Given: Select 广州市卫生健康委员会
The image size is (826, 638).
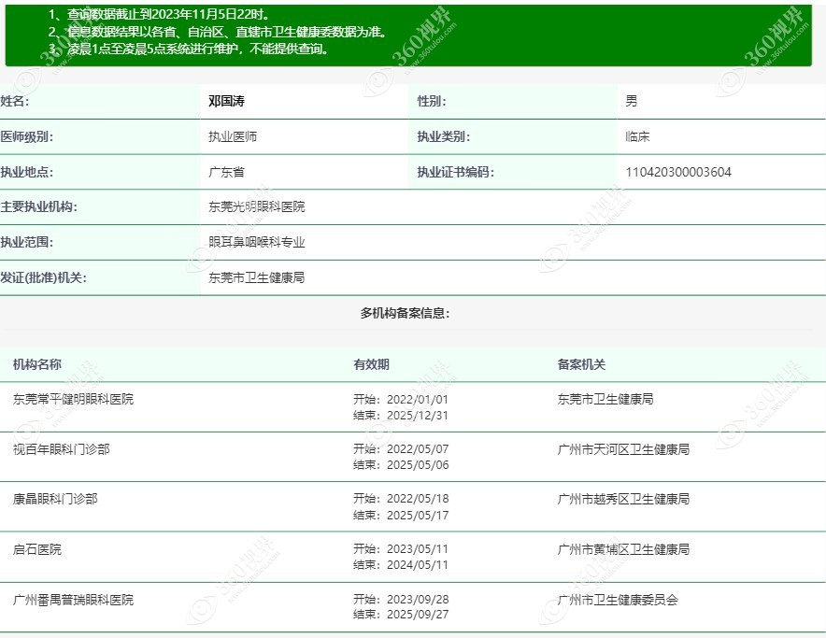Looking at the screenshot, I should [618, 600].
